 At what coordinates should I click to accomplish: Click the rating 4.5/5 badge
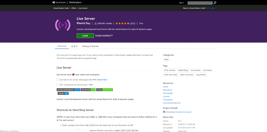(x=105, y=90)
